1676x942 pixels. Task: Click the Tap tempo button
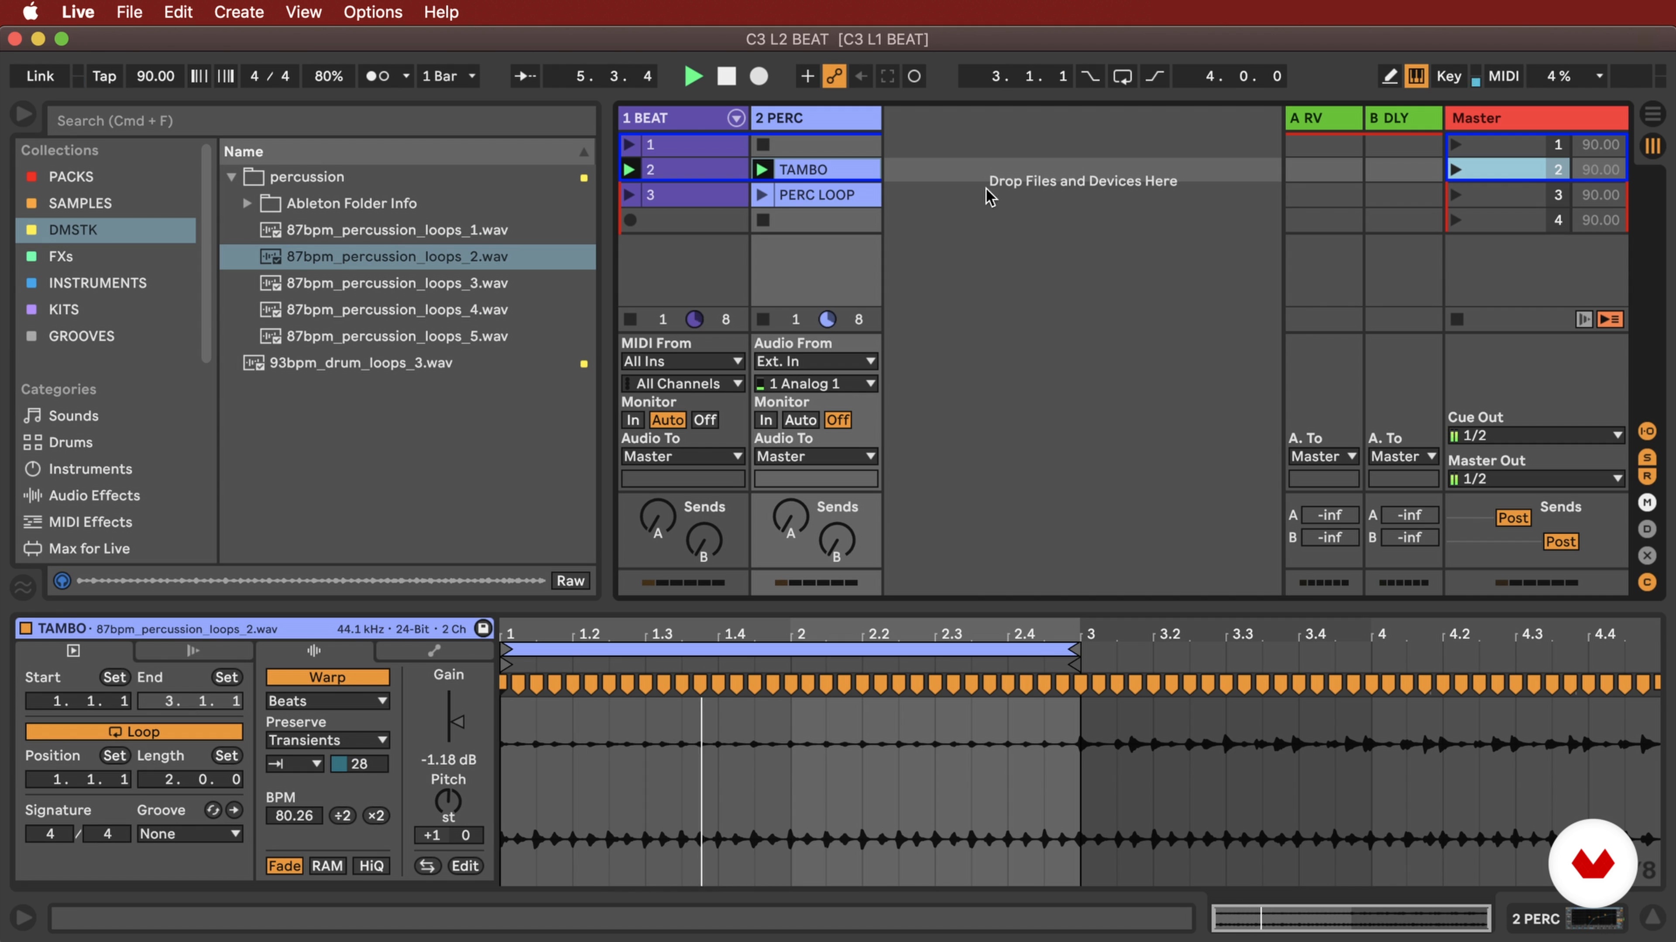point(104,76)
